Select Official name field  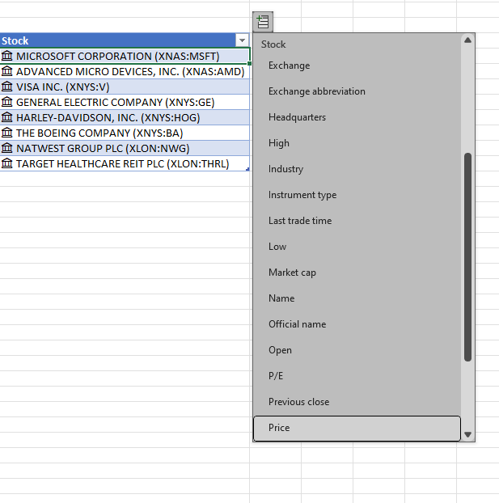357,324
